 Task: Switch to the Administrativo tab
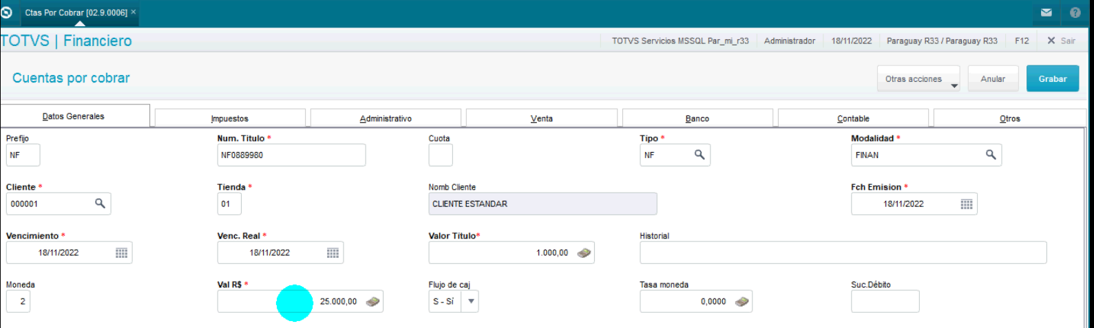[386, 118]
